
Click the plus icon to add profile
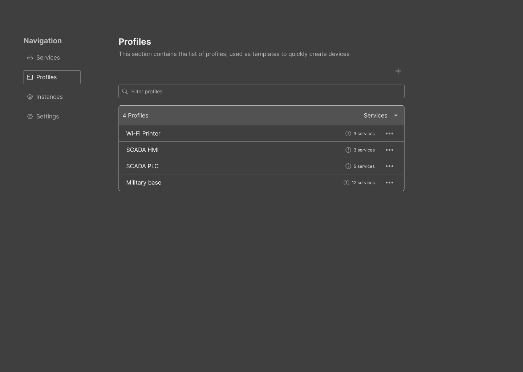point(398,71)
